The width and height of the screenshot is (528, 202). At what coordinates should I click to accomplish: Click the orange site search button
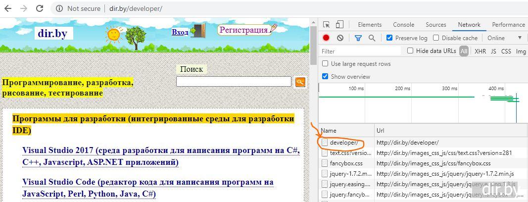[300, 82]
